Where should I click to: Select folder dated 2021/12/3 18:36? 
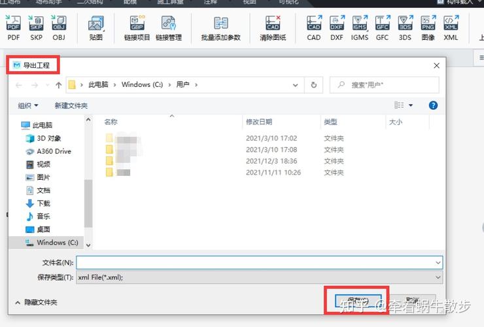(225, 161)
